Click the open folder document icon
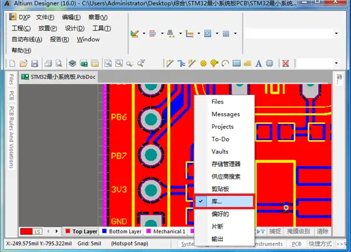 coord(23,64)
